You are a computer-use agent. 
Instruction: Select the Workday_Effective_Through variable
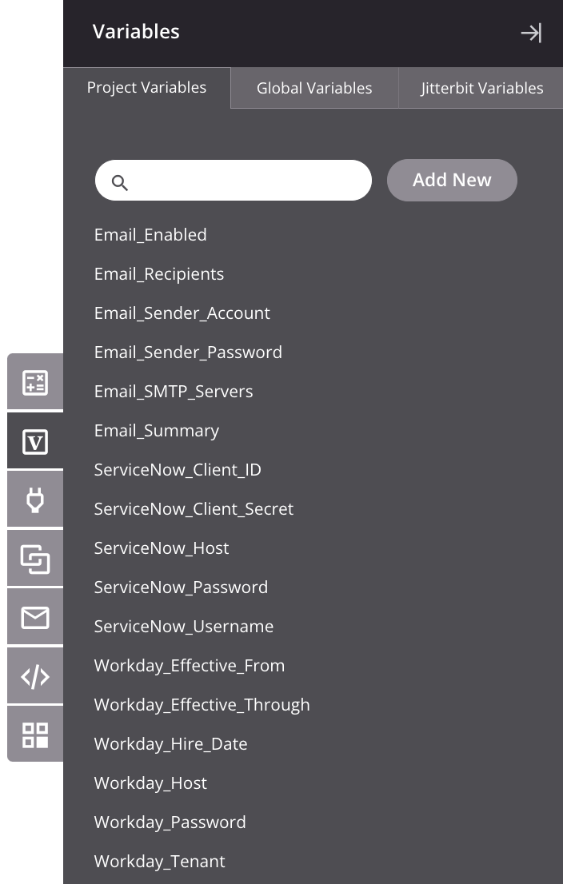[x=202, y=705]
